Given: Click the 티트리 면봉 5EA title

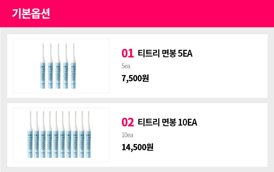Looking at the screenshot, I should pos(165,53).
